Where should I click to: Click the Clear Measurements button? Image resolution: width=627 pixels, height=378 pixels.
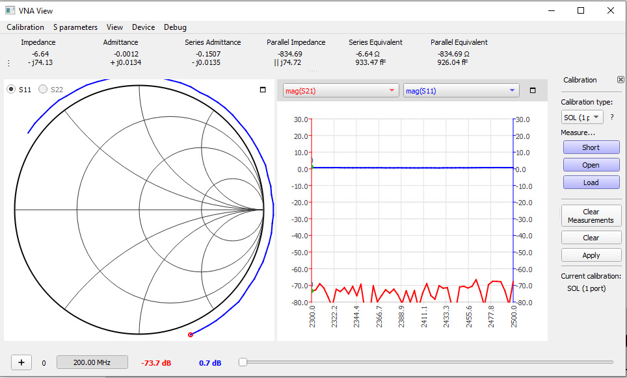pos(591,216)
